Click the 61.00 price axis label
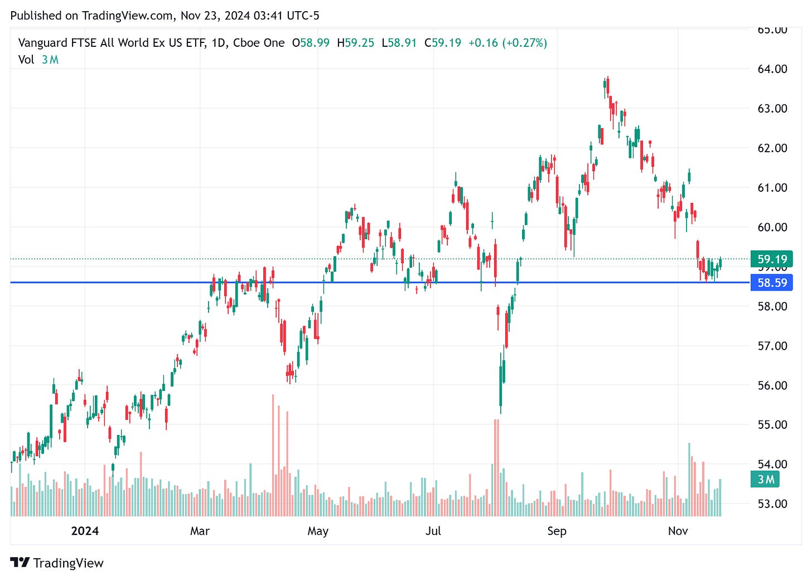 772,188
